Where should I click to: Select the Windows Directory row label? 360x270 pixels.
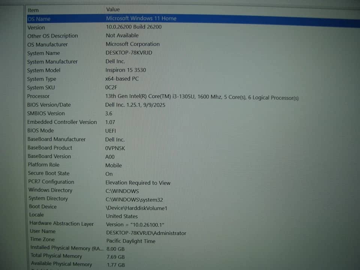click(50, 190)
